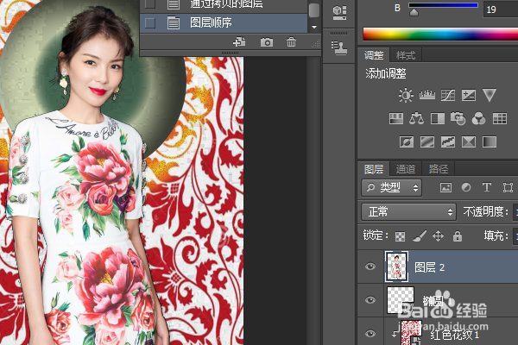Image resolution: width=518 pixels, height=345 pixels.
Task: Hide the 红色花纹 1 layer
Action: click(370, 334)
